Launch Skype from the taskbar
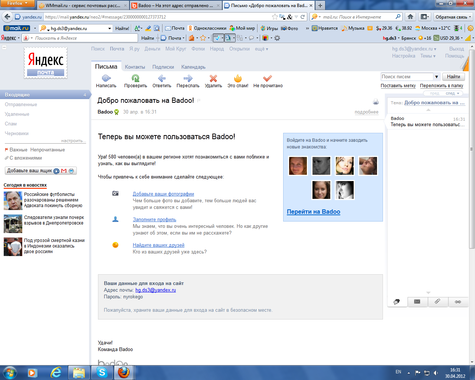The image size is (475, 380). tap(102, 372)
